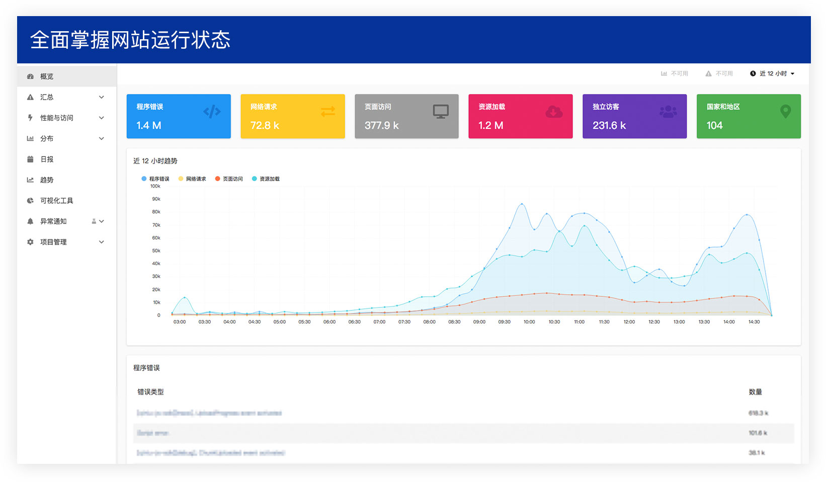Expand the 分布 sidebar chevron
The height and width of the screenshot is (482, 826).
pyautogui.click(x=102, y=138)
